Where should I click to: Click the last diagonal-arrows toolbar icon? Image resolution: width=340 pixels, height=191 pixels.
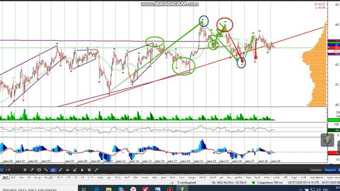(x=96, y=170)
